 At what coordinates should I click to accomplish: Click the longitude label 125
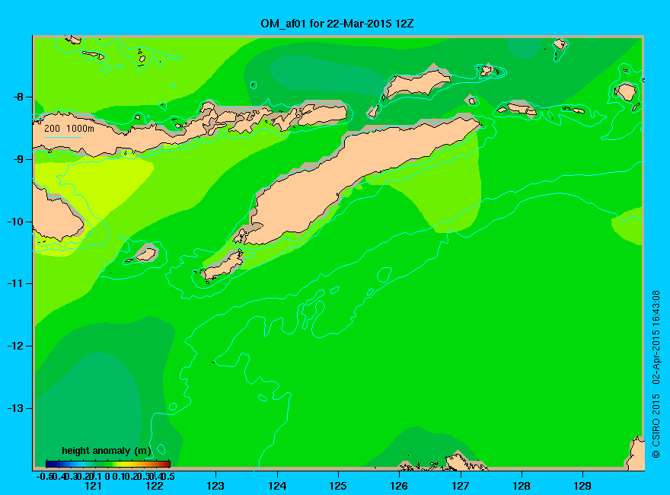pos(338,486)
